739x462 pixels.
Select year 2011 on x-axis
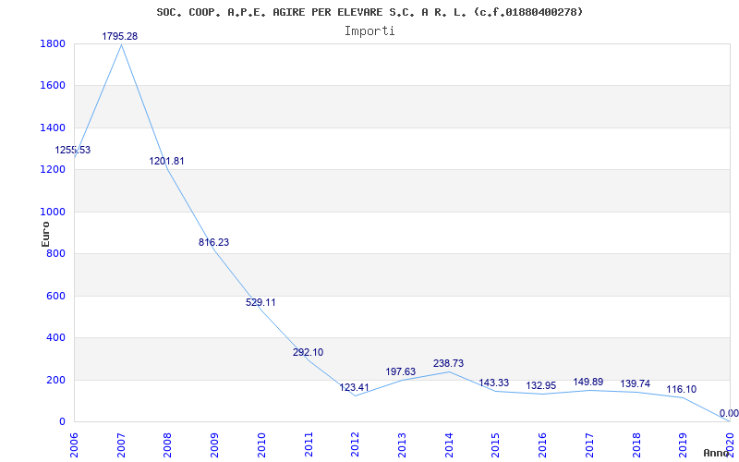click(309, 444)
